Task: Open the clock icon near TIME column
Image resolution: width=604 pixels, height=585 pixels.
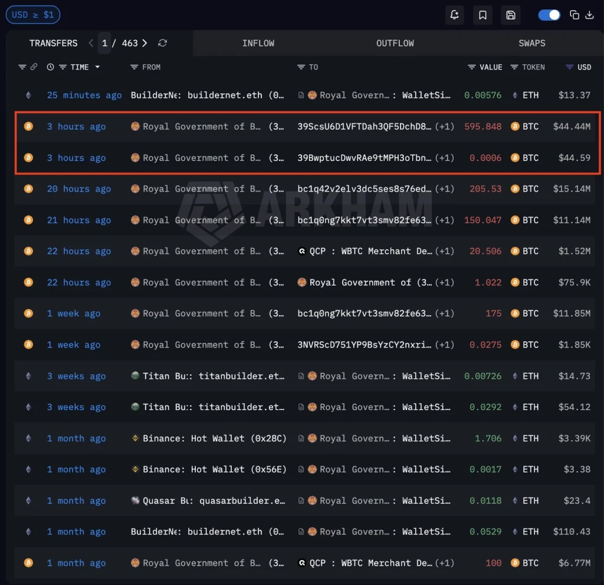Action: (x=50, y=67)
